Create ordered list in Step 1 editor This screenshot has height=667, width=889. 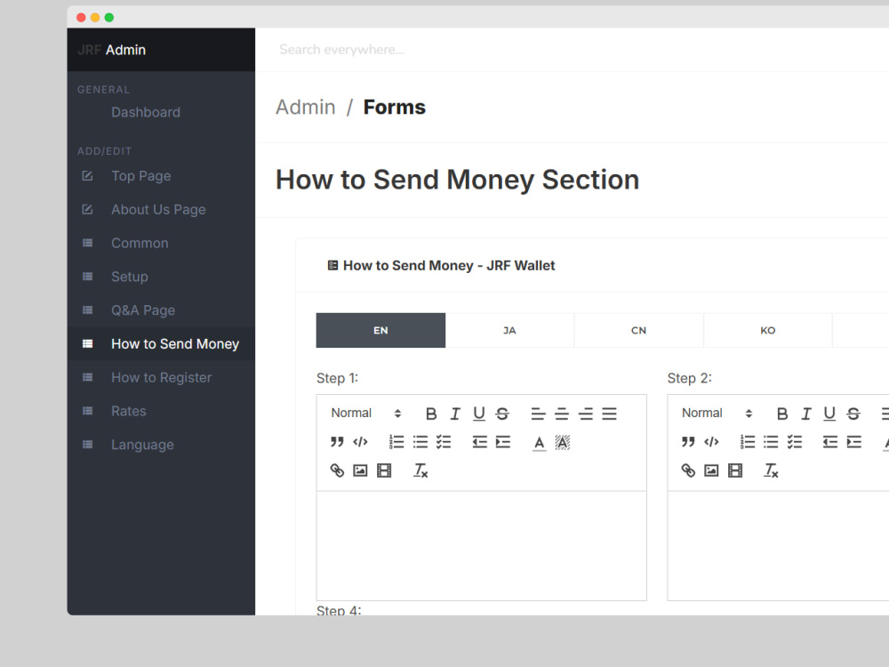[396, 442]
